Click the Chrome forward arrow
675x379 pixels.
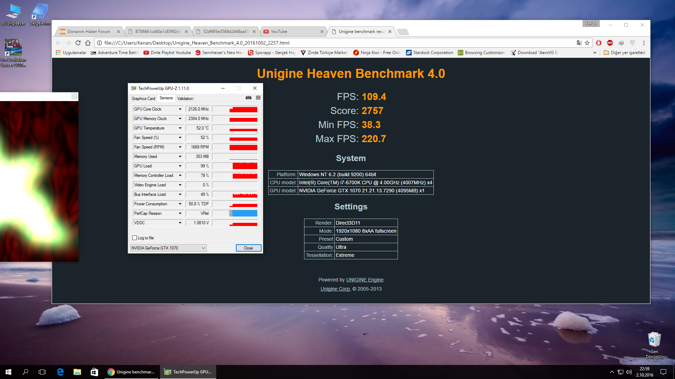pyautogui.click(x=68, y=43)
